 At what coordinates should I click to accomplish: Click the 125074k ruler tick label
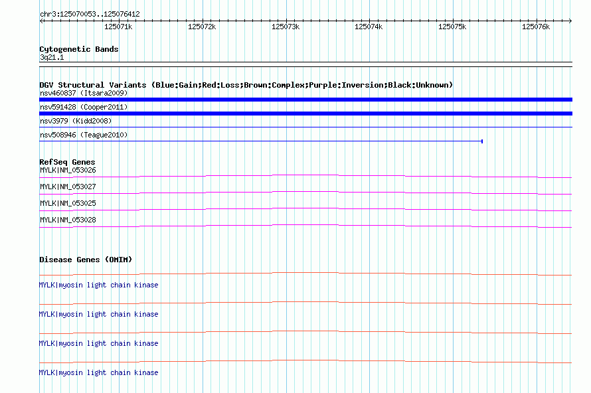click(369, 27)
